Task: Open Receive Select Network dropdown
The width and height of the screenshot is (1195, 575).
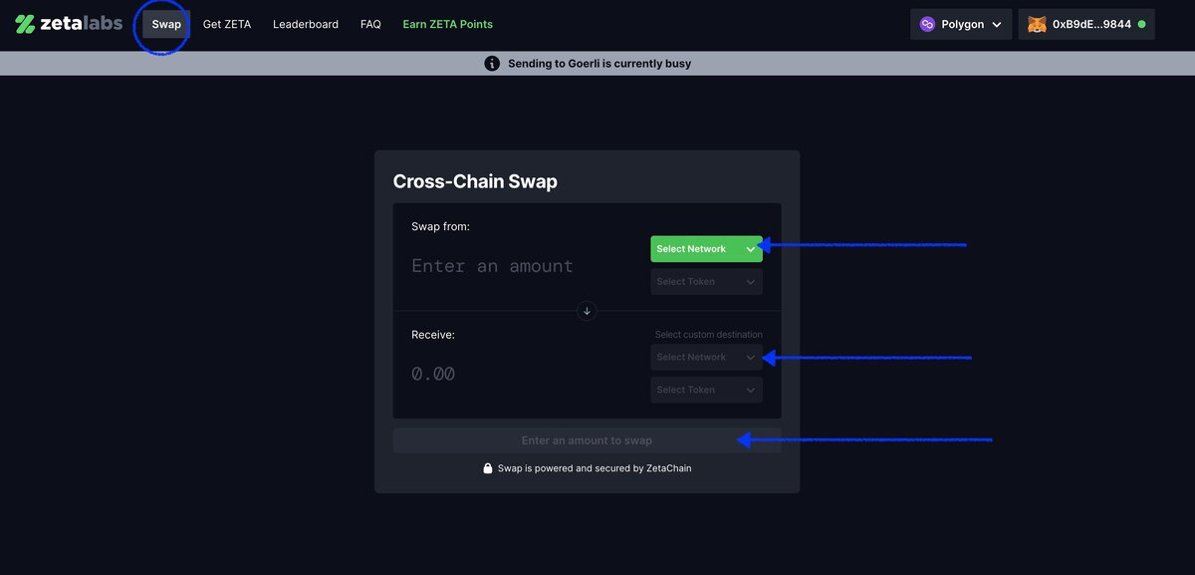Action: click(706, 357)
